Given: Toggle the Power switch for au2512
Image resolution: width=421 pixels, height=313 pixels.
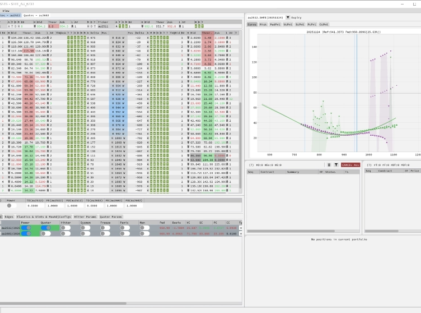Looking at the screenshot, I should (x=26, y=228).
